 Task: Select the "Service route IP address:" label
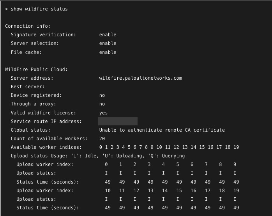(x=46, y=121)
